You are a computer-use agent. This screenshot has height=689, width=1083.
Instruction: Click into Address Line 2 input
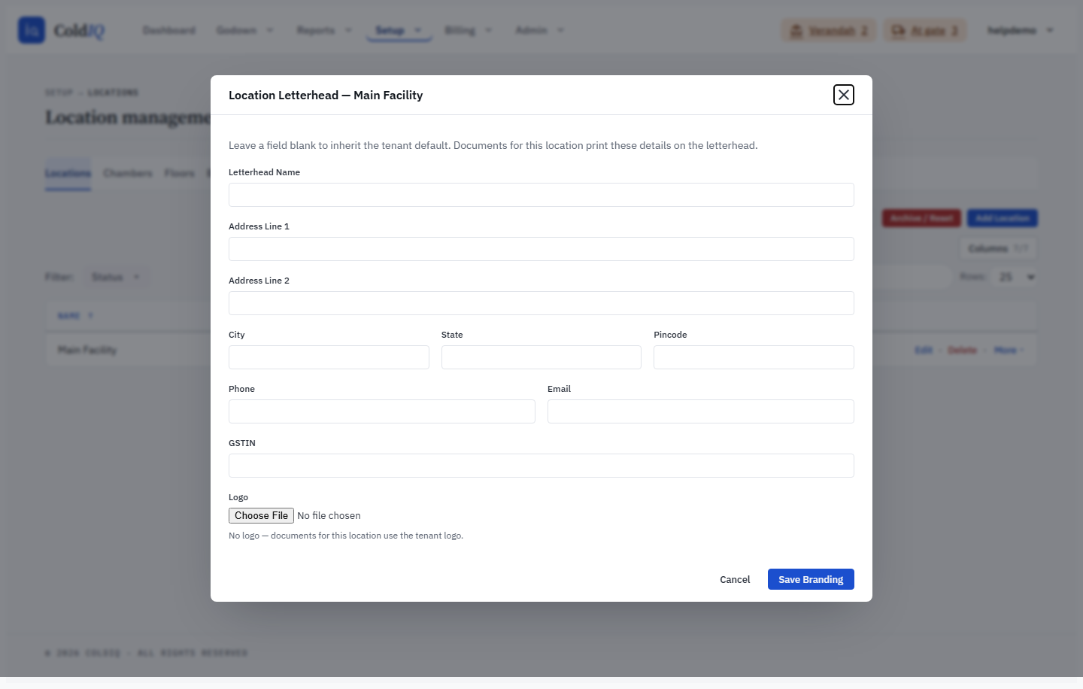(541, 303)
